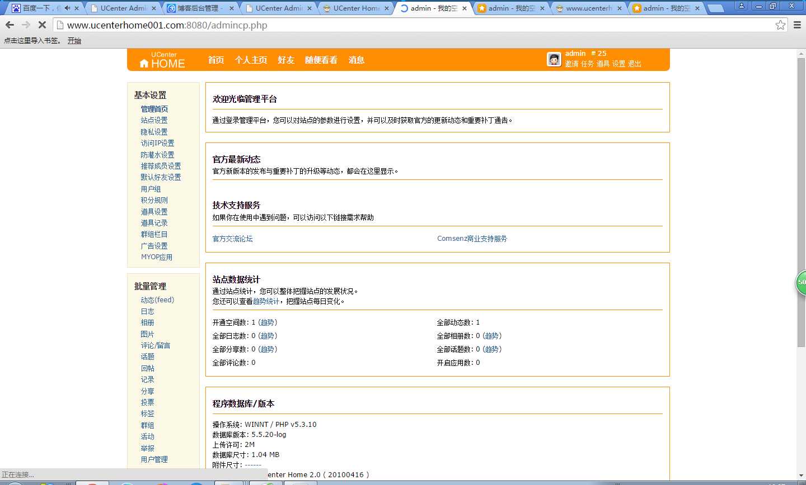Open 积分规则 in the sidebar
This screenshot has height=485, width=806.
(x=154, y=200)
